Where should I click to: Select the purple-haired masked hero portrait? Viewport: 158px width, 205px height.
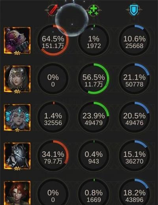(17, 41)
